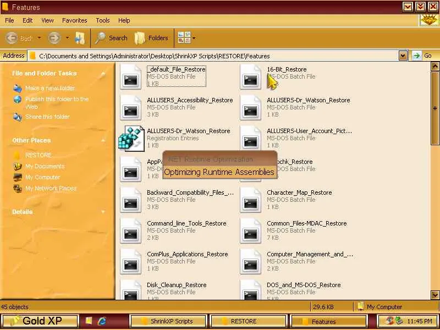Open the Tools menu
The image size is (440, 330).
(103, 20)
